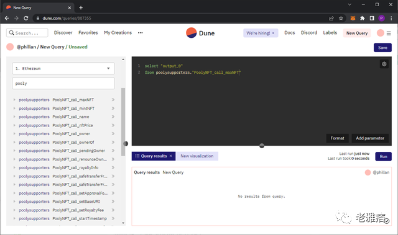Switch to New visualization tab
This screenshot has height=235, width=398.
[x=197, y=156]
